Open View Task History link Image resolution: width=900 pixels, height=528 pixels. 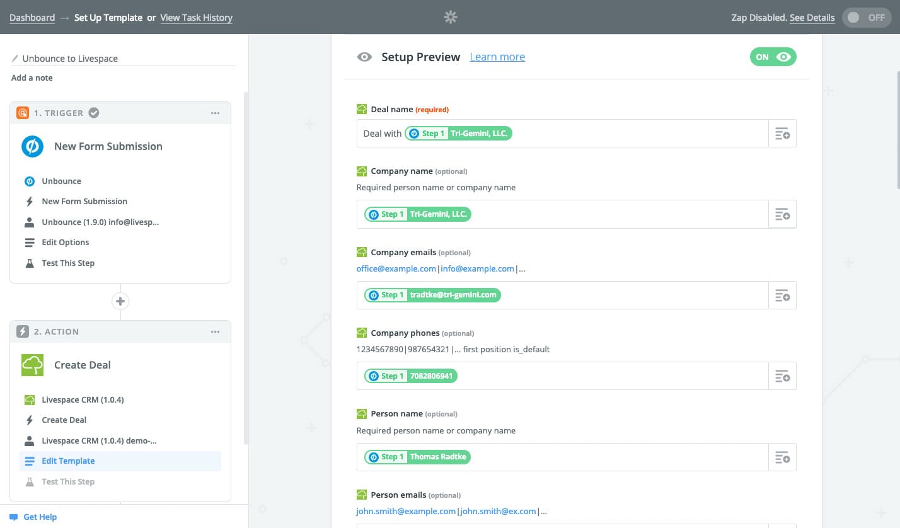[196, 18]
